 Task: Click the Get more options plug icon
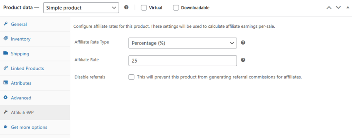[x=5, y=127]
